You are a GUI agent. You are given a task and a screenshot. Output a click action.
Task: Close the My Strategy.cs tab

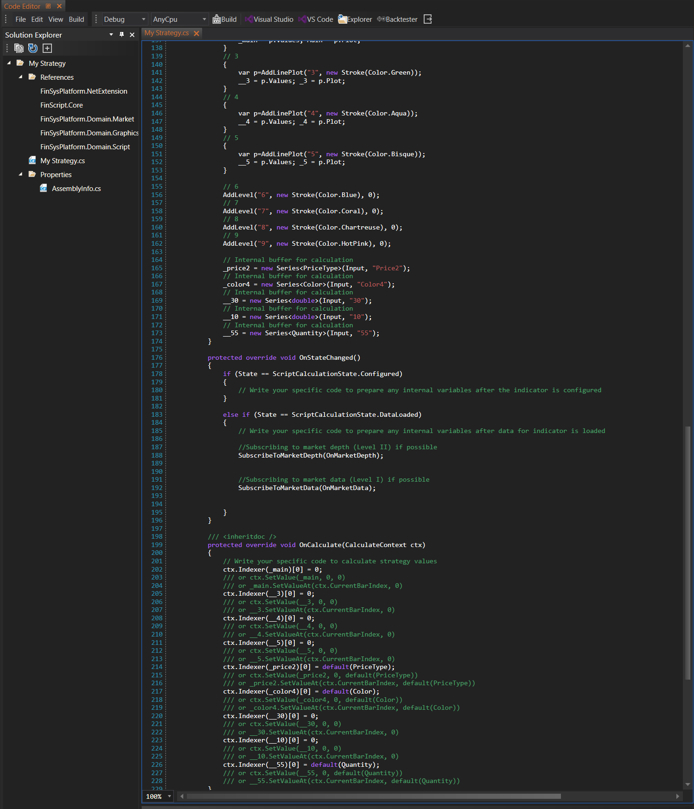point(197,33)
